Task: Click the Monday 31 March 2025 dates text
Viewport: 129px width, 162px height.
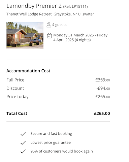Action: pos(80,37)
